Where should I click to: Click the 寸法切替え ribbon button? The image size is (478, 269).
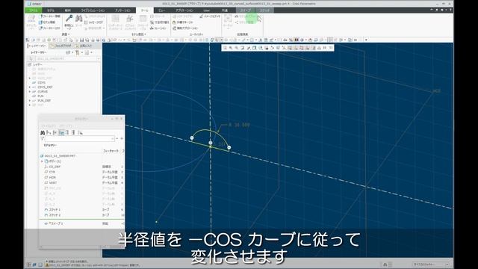pos(160,22)
